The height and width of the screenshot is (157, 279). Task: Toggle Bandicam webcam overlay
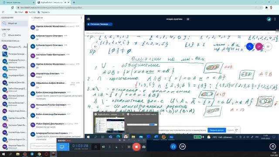point(96,147)
